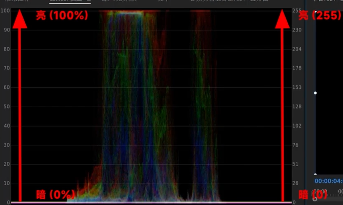This screenshot has height=205, width=343.
Task: Click the 255 label on right scale
Action: [x=297, y=11]
